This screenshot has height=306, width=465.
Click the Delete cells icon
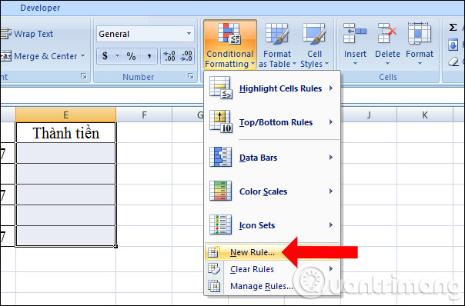tap(387, 33)
